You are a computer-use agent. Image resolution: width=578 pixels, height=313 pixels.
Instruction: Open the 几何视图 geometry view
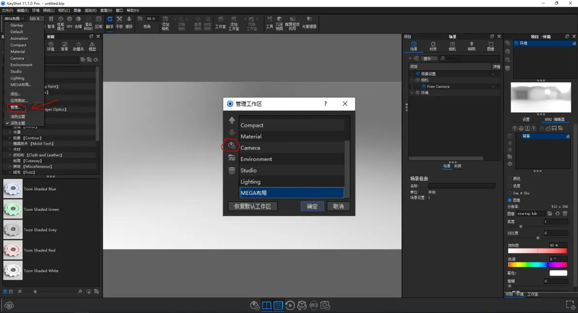click(x=279, y=23)
